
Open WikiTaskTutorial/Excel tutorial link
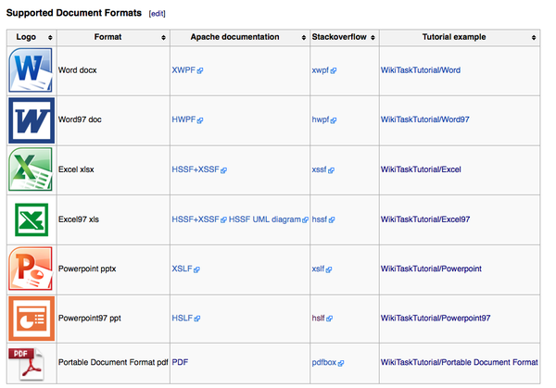click(421, 170)
